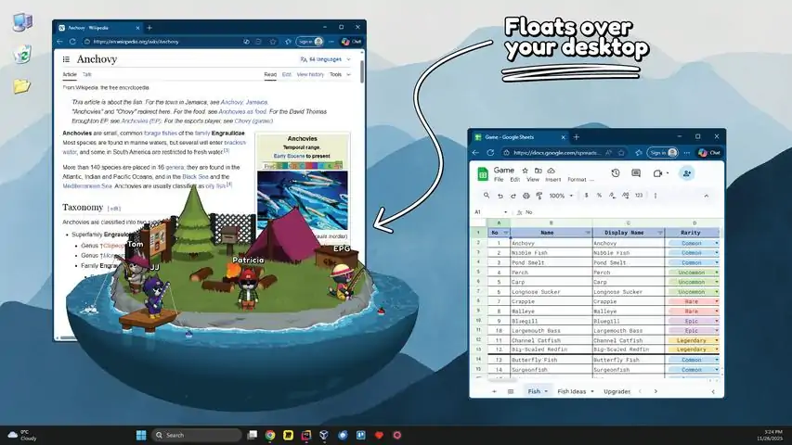Switch to the Fish Ideas sheet tab
This screenshot has width=792, height=445.
point(574,391)
